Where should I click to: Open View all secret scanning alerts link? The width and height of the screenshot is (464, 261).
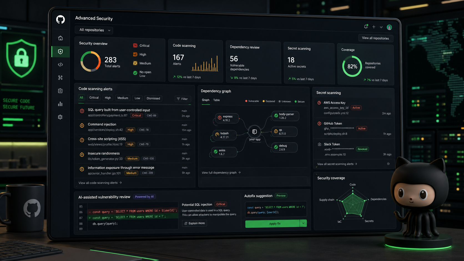(337, 164)
